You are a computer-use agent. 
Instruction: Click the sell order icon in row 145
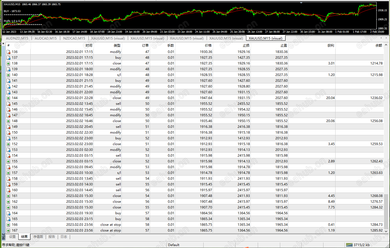[x=8, y=104]
